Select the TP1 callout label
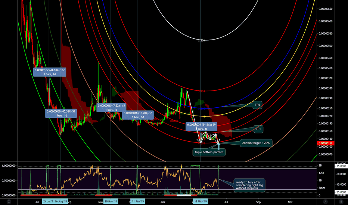Screen dimensions: 348x205 (258, 129)
